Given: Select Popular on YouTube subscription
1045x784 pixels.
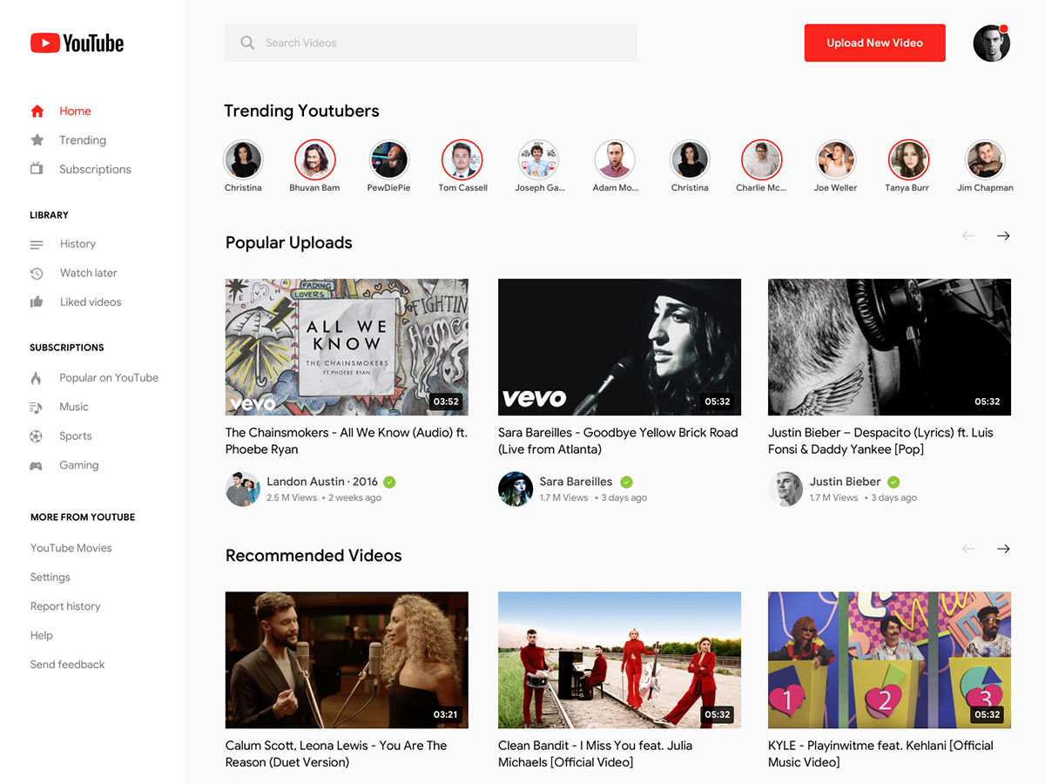Looking at the screenshot, I should pos(109,378).
